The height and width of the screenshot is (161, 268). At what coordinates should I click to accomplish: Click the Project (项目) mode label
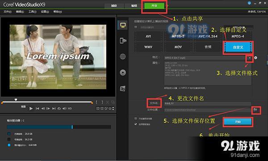point(23,106)
